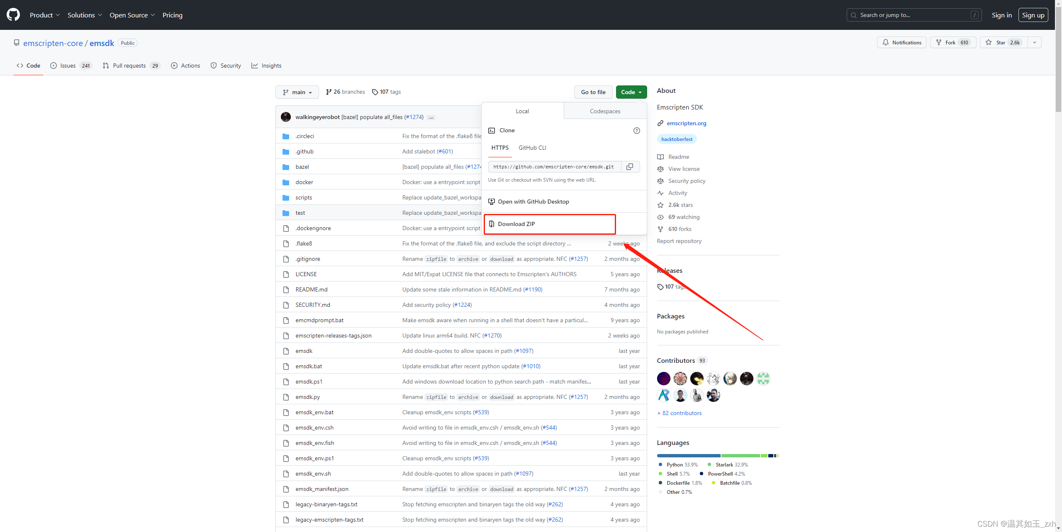Click the Python language color swatch
The image size is (1062, 532).
click(x=661, y=464)
